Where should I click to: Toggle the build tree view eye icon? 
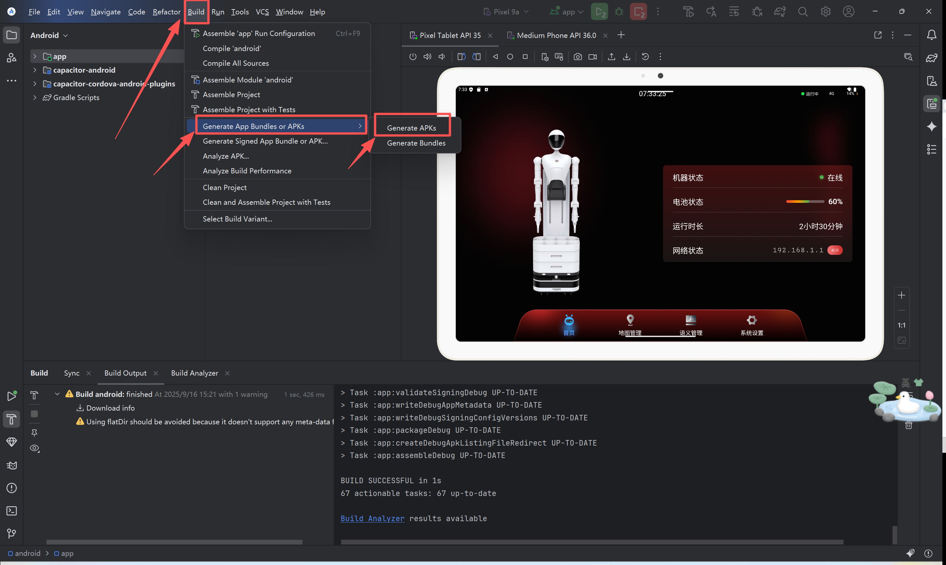tap(34, 448)
